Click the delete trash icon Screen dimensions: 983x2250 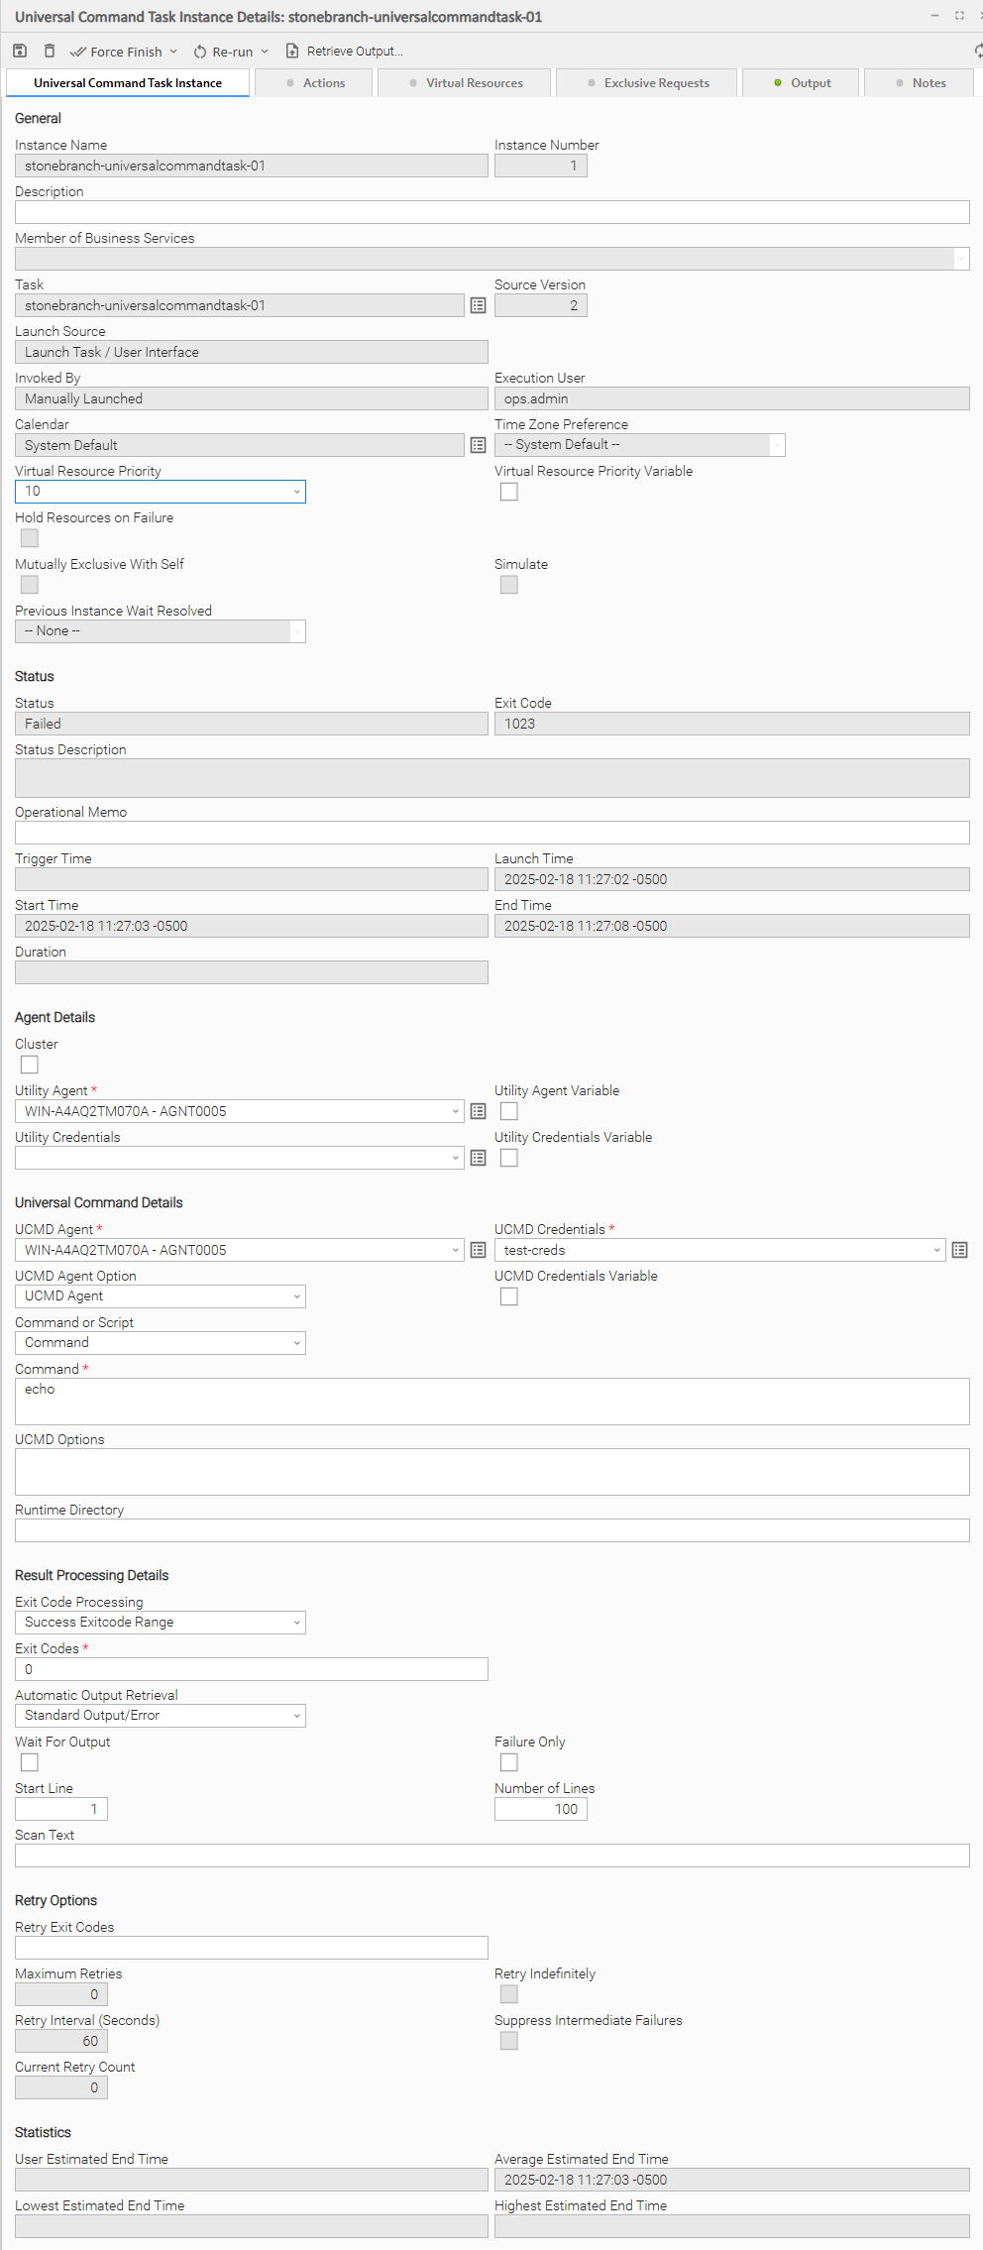click(50, 51)
